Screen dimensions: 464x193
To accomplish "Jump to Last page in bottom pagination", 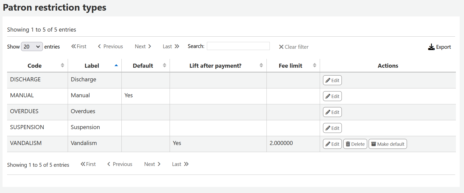I will click(x=180, y=164).
